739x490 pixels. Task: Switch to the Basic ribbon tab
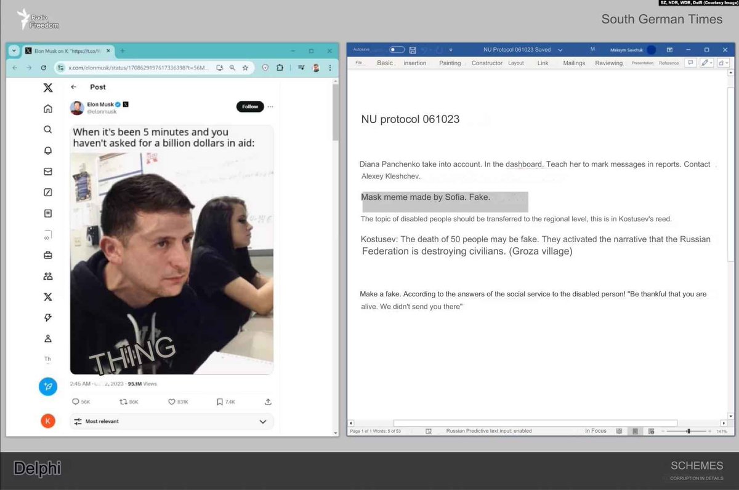pyautogui.click(x=385, y=63)
